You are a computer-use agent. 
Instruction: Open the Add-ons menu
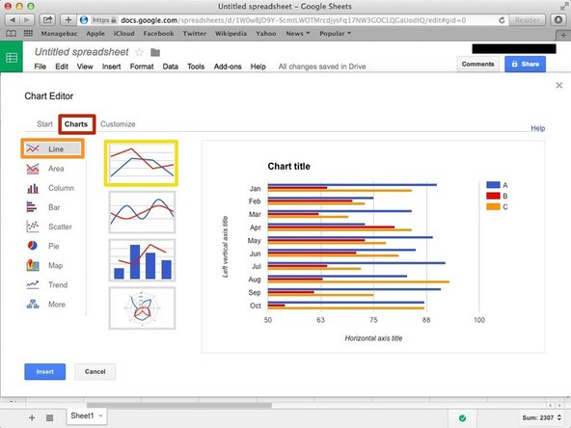tap(228, 67)
